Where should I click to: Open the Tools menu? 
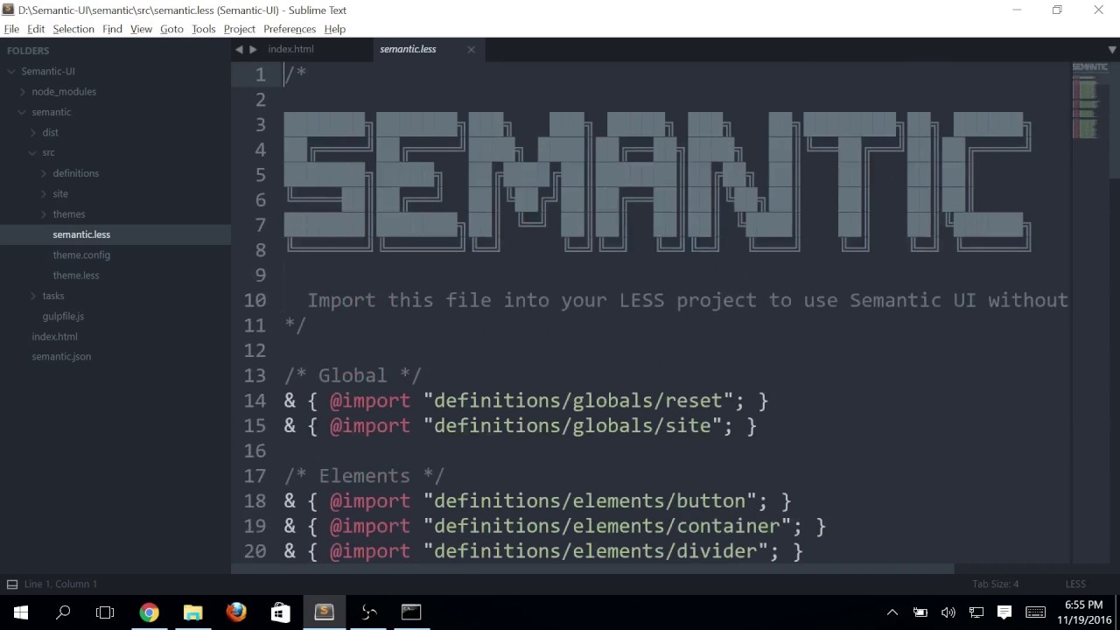(203, 29)
